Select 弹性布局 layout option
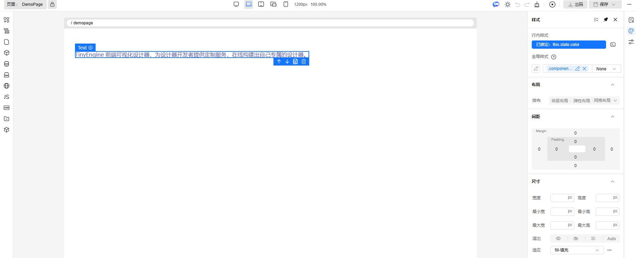Image resolution: width=637 pixels, height=258 pixels. click(581, 101)
